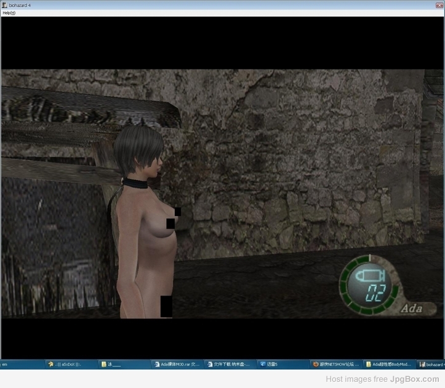Click the Thunder 5 blue bird icon
This screenshot has width=445, height=388.
tap(263, 364)
